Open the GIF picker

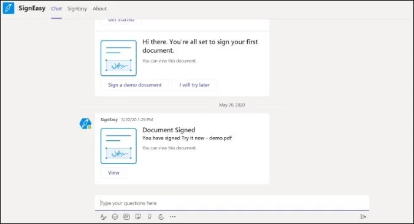(x=126, y=217)
